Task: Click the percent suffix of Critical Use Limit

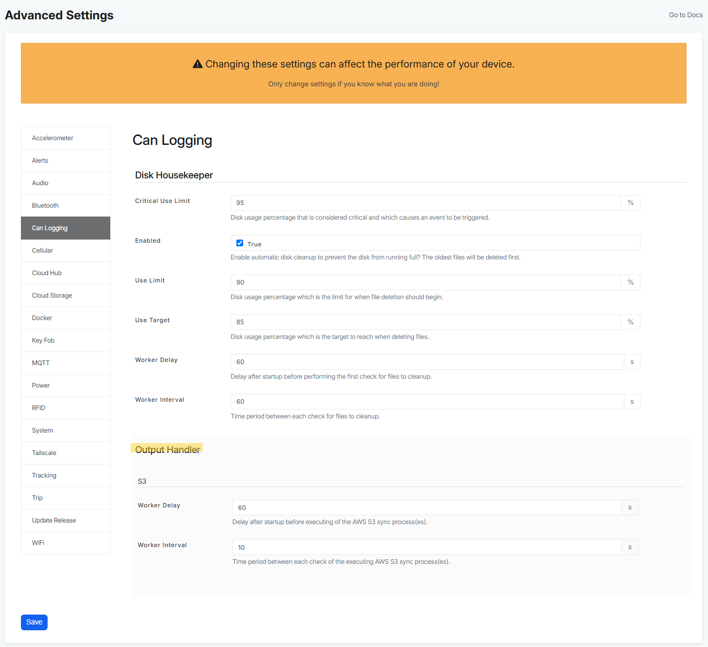Action: [x=631, y=203]
